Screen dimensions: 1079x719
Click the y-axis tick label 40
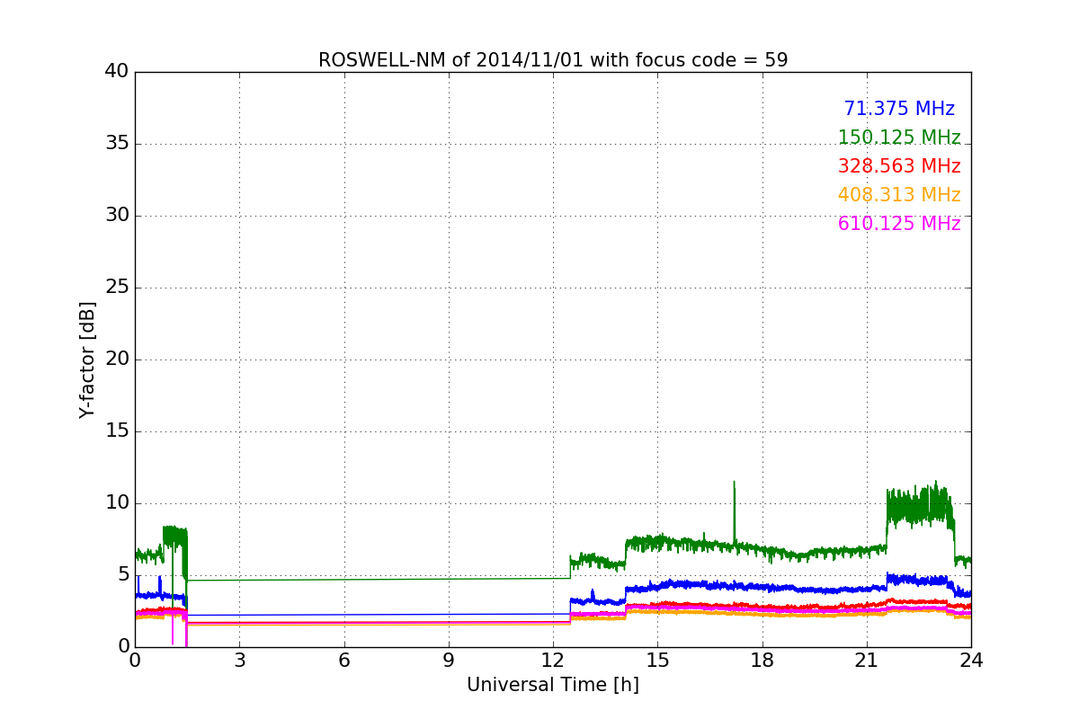[117, 72]
